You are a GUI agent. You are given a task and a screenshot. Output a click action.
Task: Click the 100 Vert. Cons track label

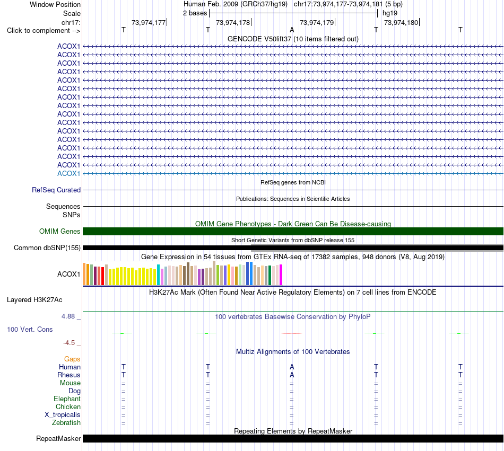point(30,329)
